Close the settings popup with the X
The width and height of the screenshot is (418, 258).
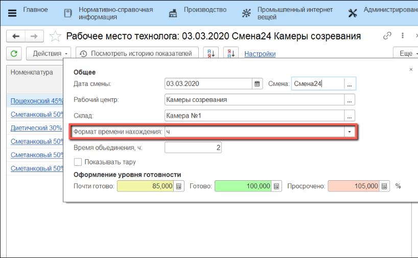coord(411,69)
